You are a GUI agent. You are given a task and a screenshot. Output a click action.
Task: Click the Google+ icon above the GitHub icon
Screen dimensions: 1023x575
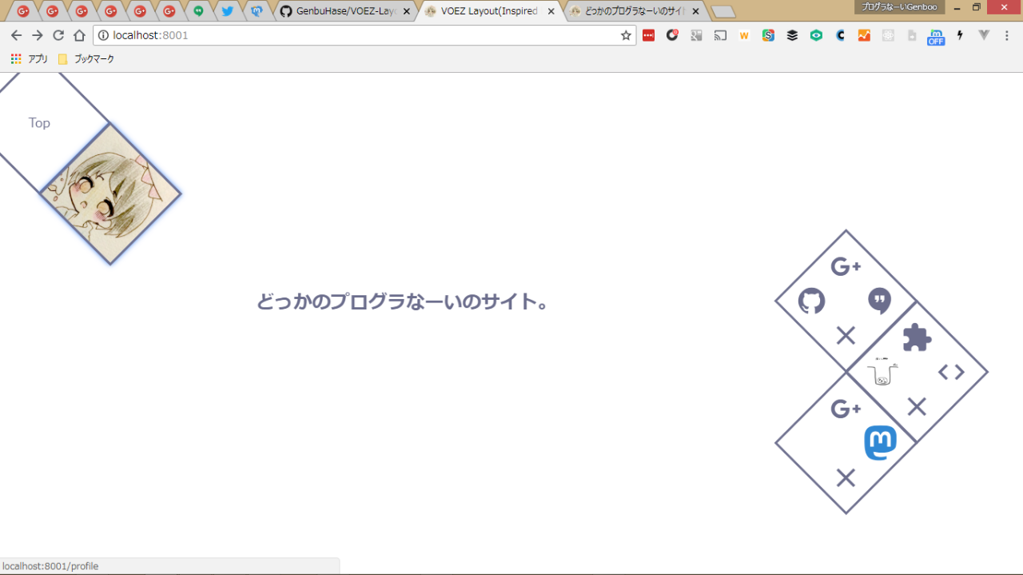pos(845,266)
